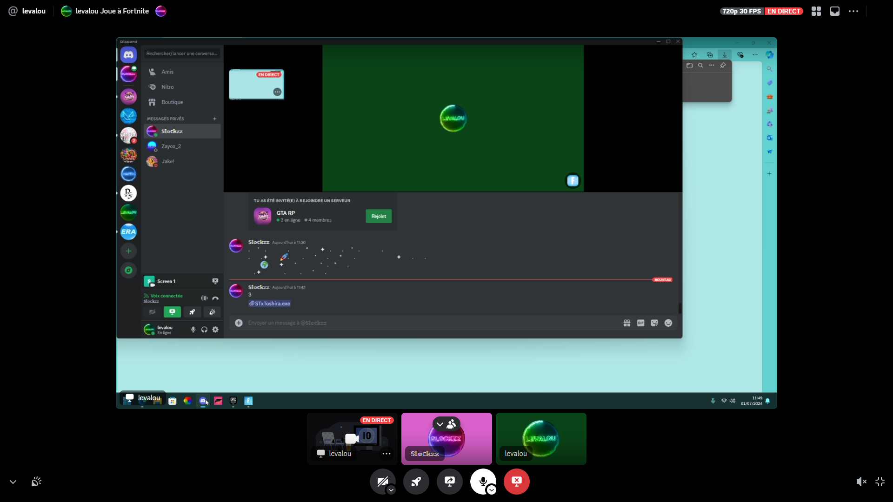
Task: Click the notification bell in stream's taskbar
Action: (x=767, y=401)
